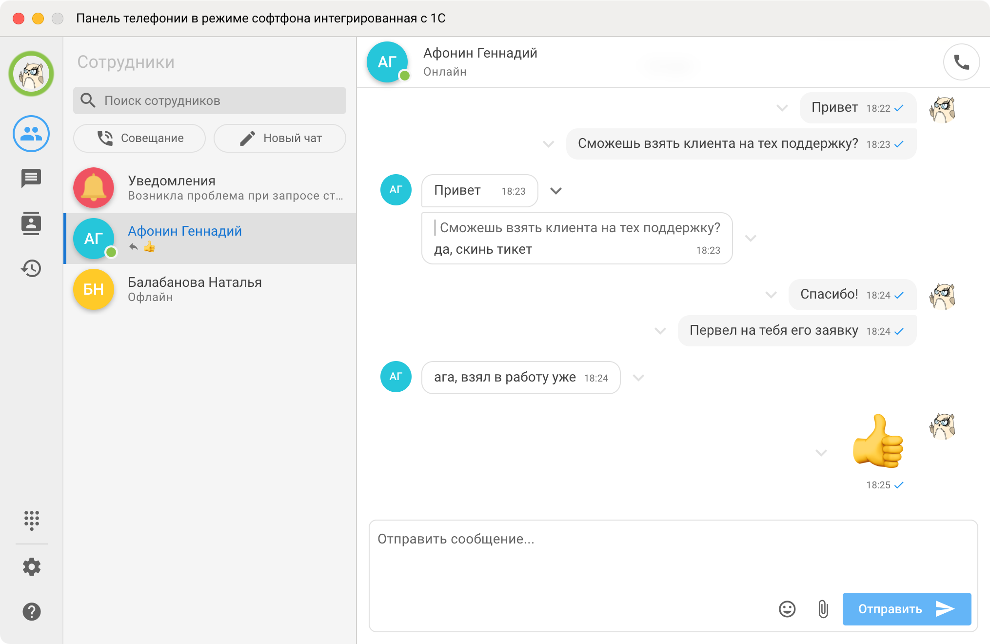Screen dimensions: 990x644
Task: Open chevron beside the thumbs-up sticker
Action: coord(821,453)
